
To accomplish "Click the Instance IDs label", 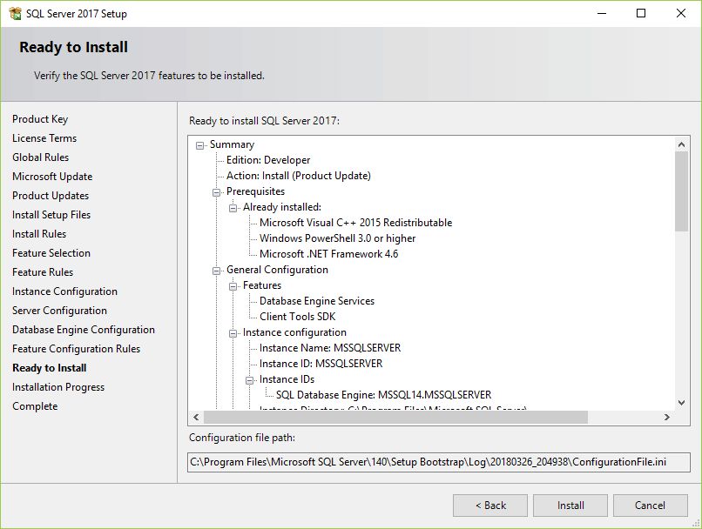I will coord(287,379).
